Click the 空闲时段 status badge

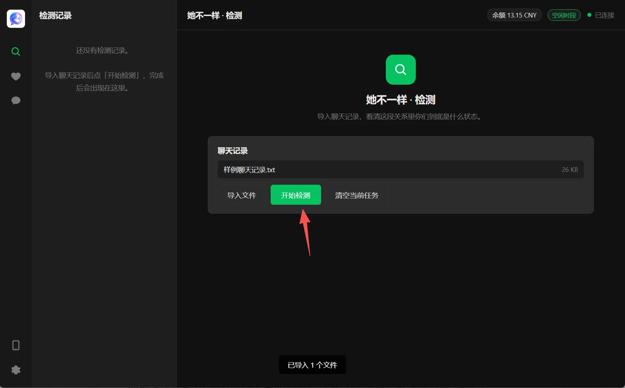click(x=564, y=15)
